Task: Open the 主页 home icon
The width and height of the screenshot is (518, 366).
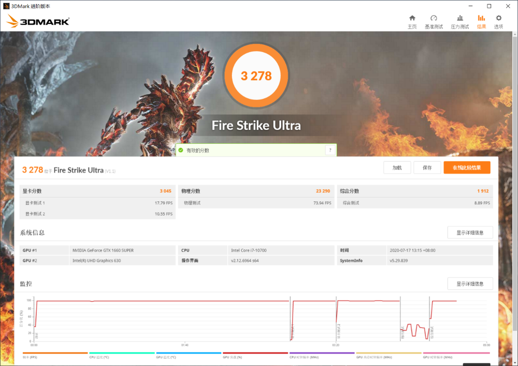Action: (x=412, y=22)
